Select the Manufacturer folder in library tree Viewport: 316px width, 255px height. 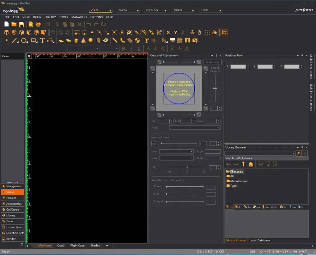tap(239, 181)
